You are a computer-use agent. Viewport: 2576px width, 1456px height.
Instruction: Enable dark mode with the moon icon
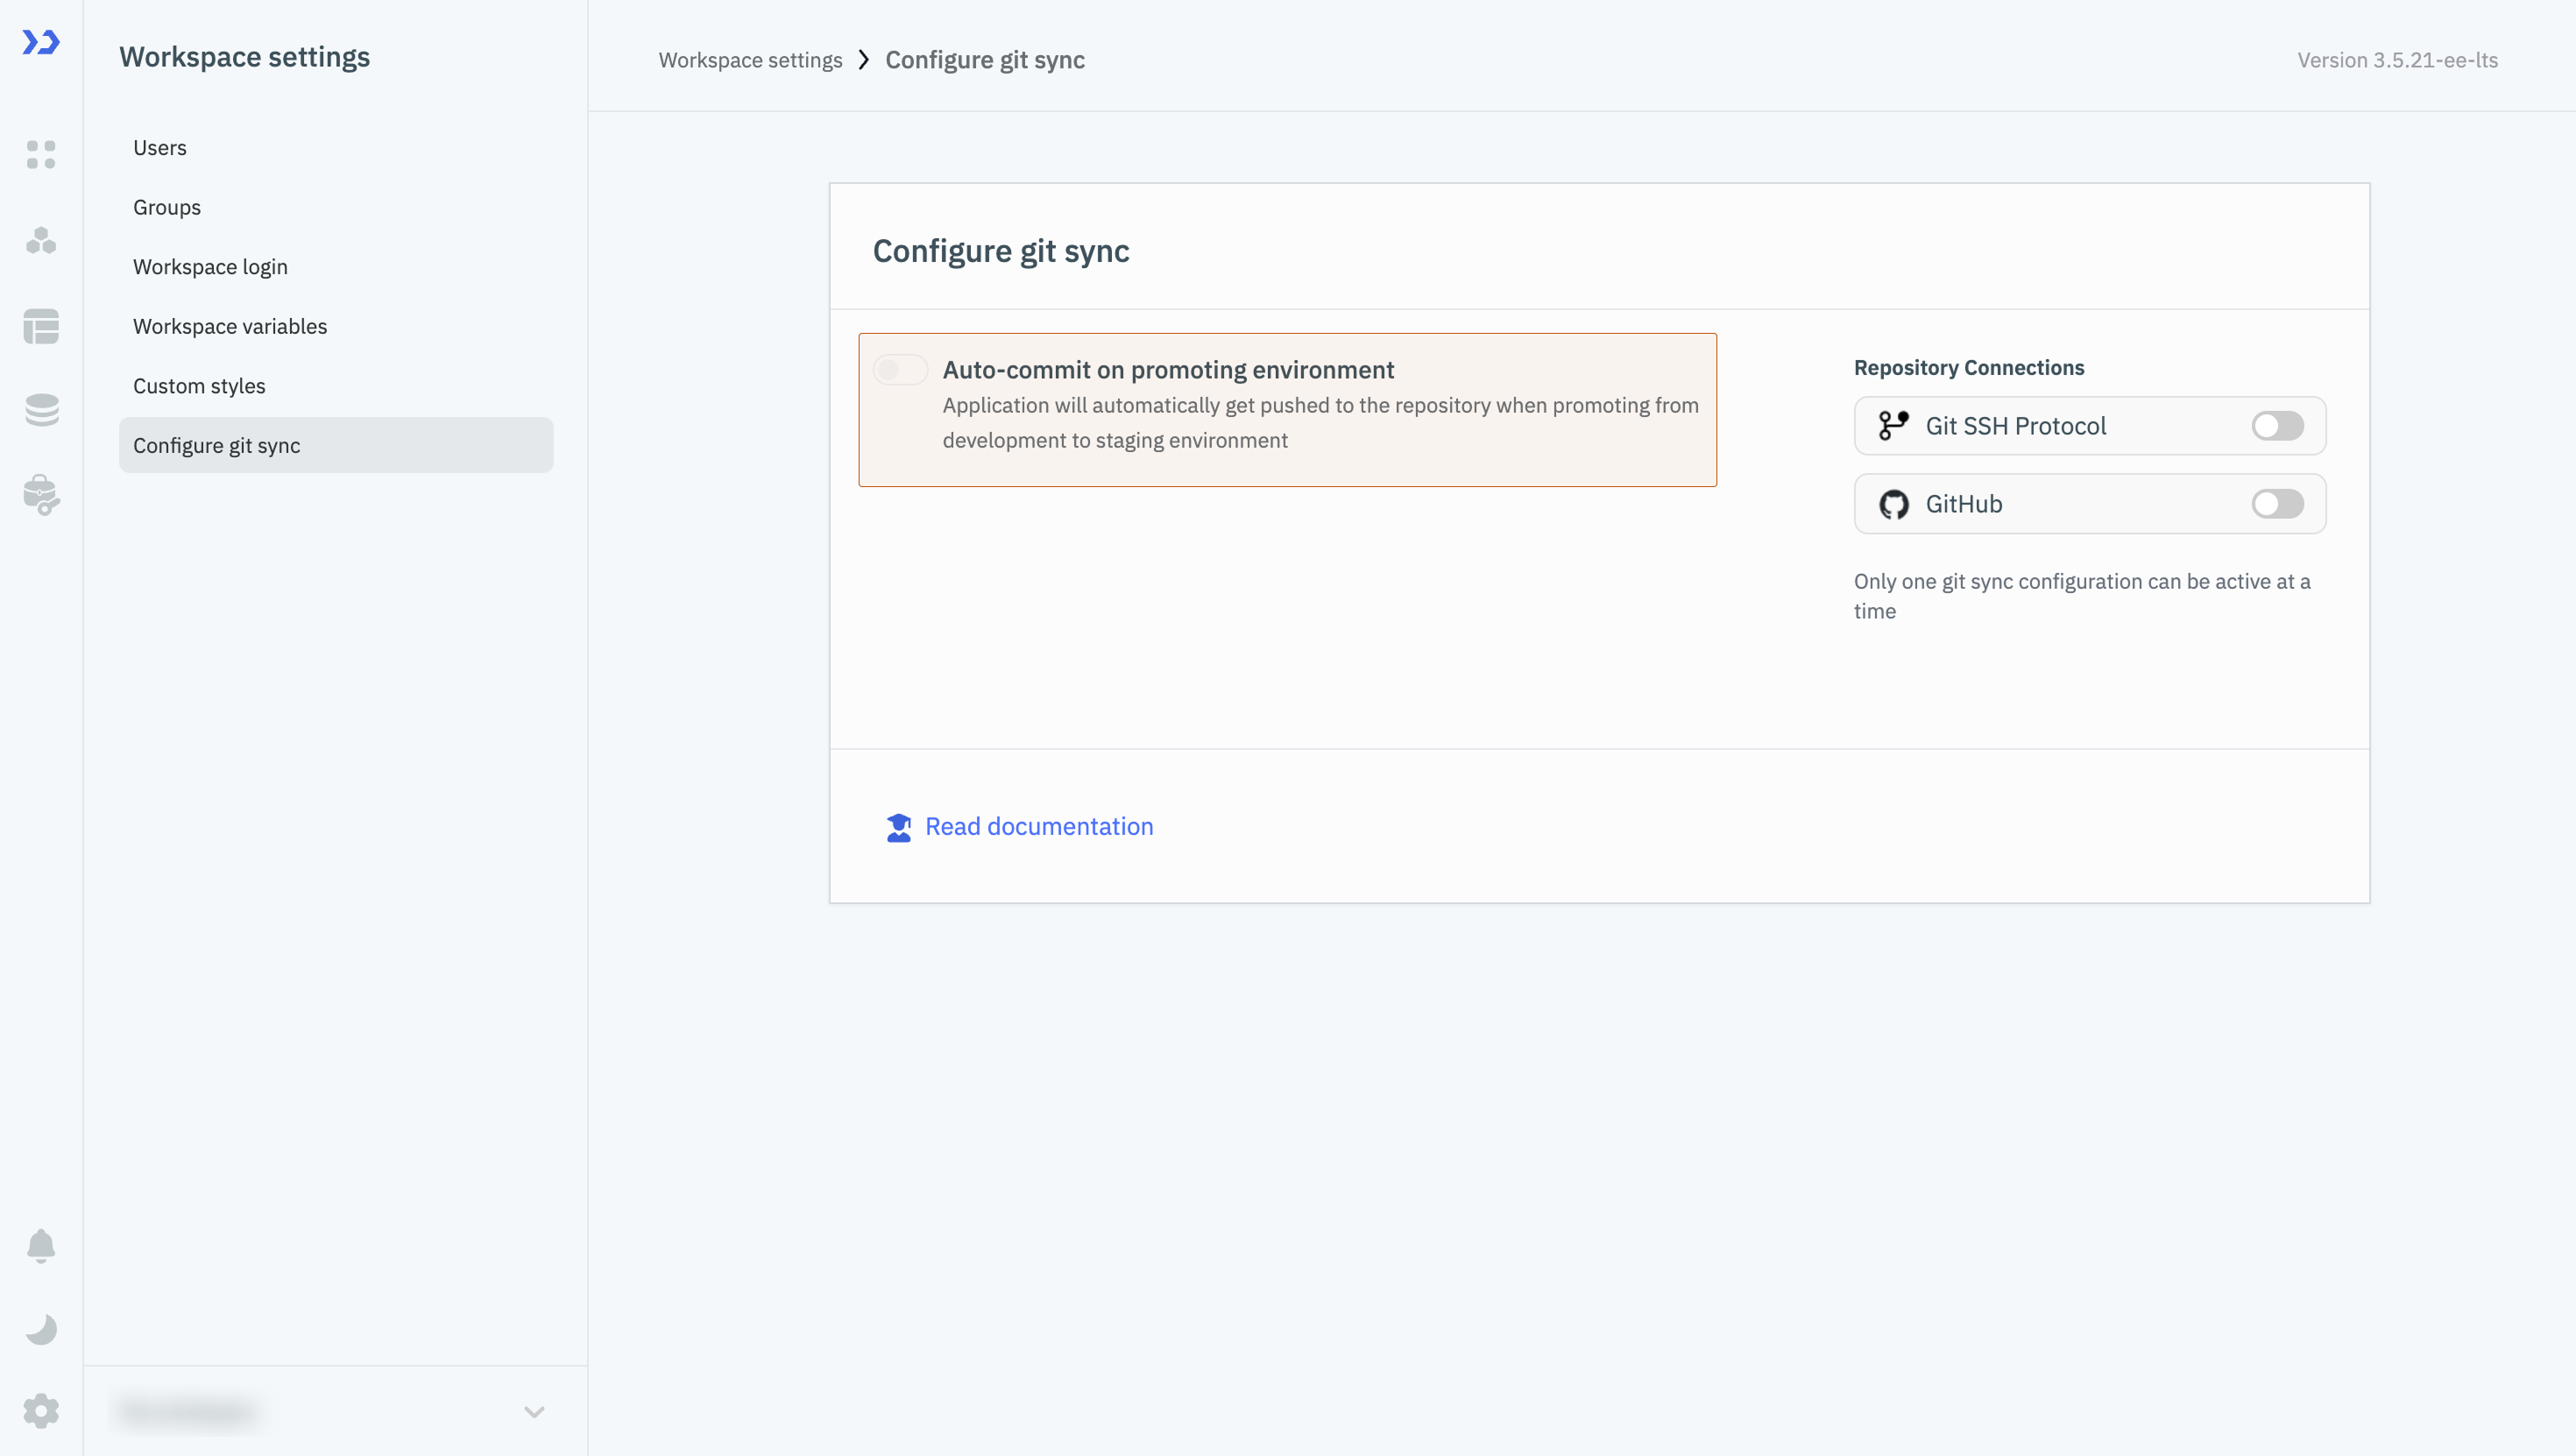click(41, 1329)
